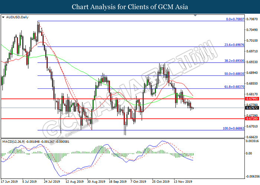Click the 0.68940 price axis value
This screenshot has width=260, height=185.
(252, 73)
